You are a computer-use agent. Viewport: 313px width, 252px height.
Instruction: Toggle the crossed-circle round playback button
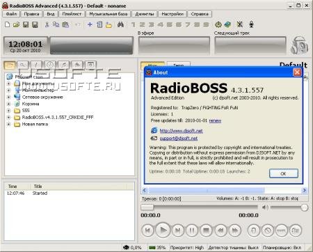[x=268, y=230]
